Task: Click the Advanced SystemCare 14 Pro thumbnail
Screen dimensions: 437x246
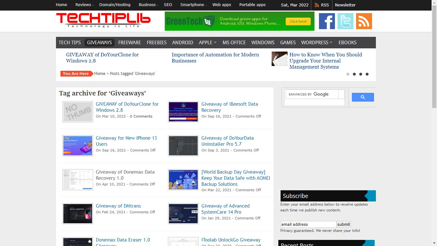Action: pos(183,214)
